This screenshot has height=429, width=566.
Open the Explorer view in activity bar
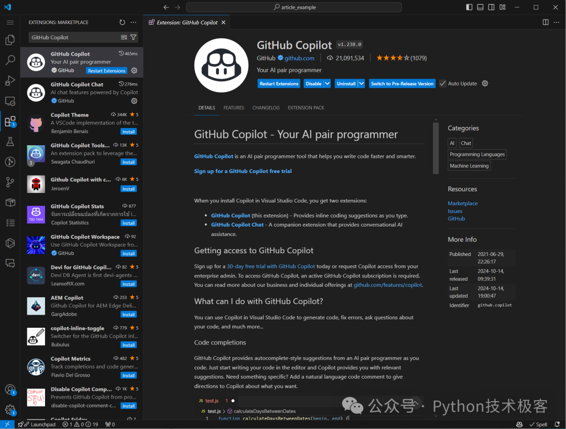(10, 40)
